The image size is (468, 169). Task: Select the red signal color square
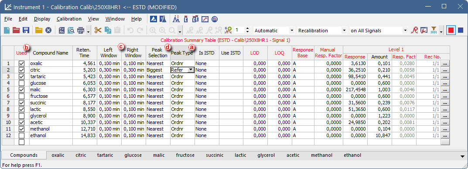point(451,30)
